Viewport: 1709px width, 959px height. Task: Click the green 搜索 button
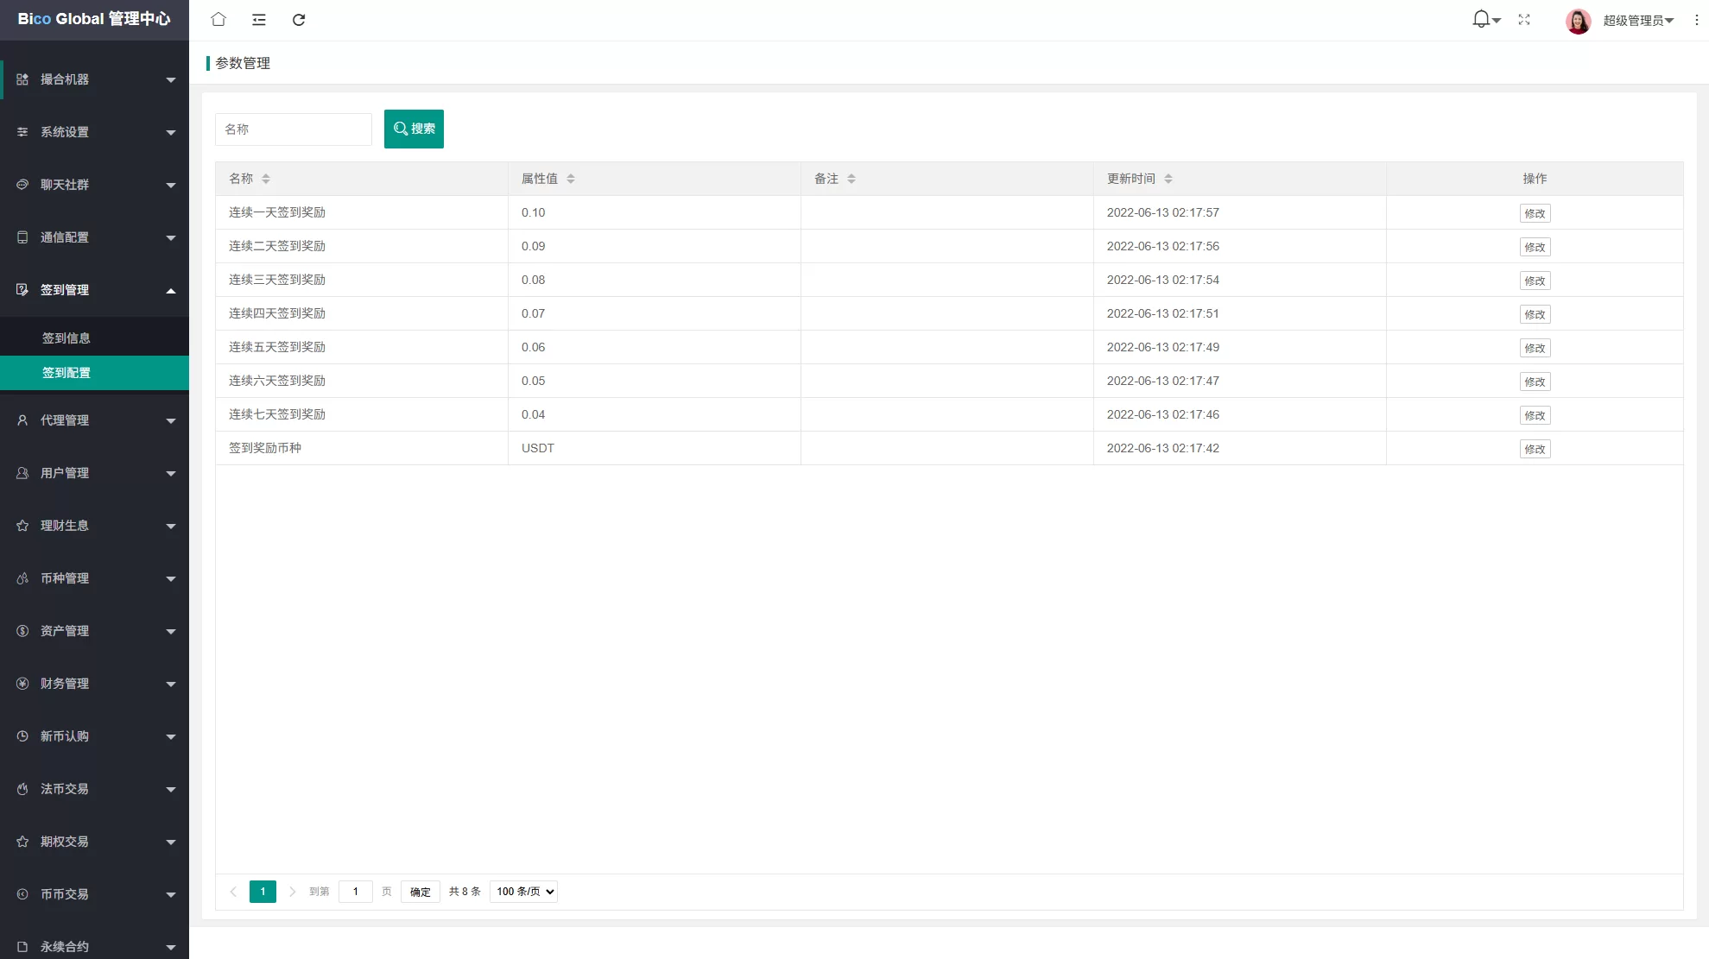tap(414, 129)
